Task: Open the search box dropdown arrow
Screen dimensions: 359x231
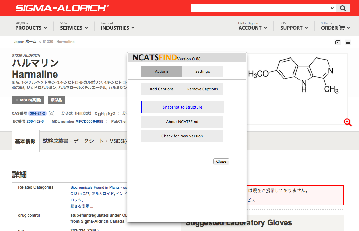Action: tap(332, 8)
